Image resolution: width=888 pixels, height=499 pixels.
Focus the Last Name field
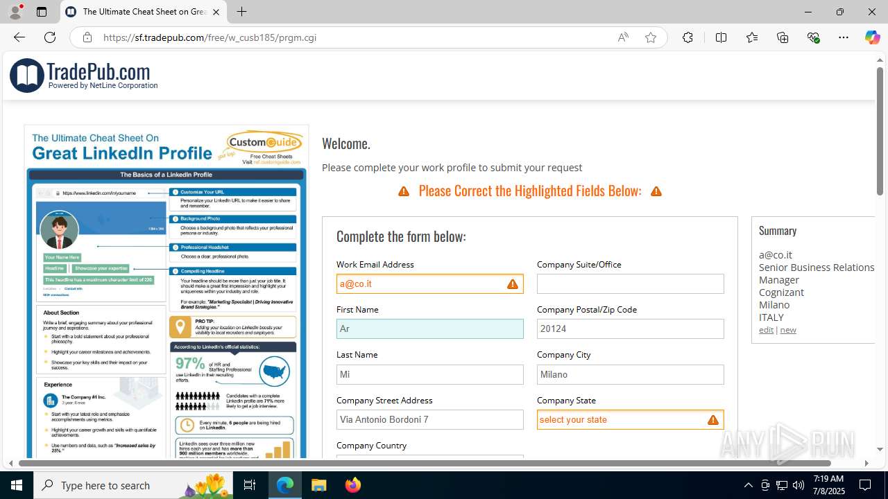tap(429, 374)
